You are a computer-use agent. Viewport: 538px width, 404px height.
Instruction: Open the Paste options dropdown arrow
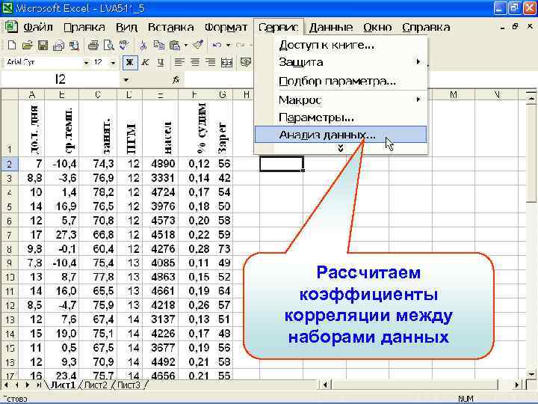point(185,45)
